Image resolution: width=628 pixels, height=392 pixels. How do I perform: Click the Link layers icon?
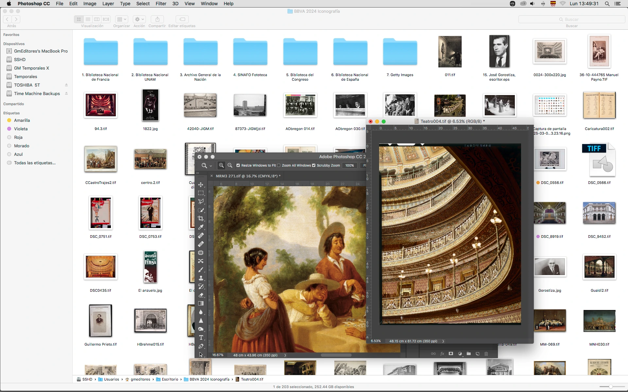click(x=433, y=353)
